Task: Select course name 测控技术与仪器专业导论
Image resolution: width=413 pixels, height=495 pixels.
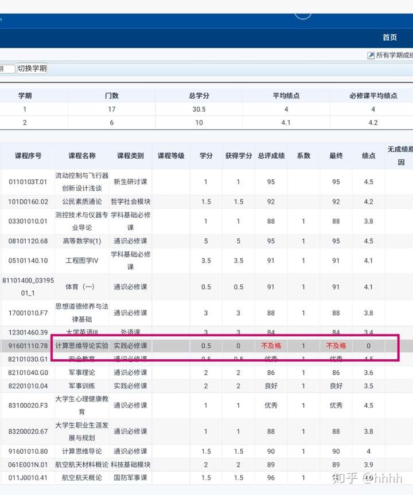Action: [82, 221]
